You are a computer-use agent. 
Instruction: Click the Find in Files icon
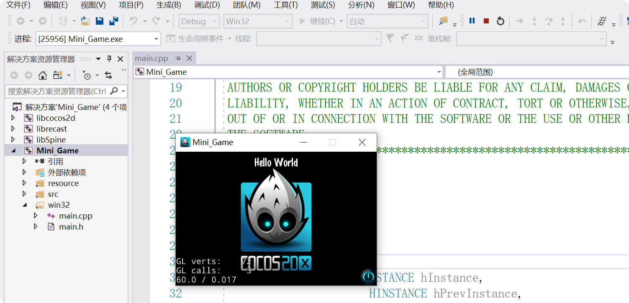point(443,21)
